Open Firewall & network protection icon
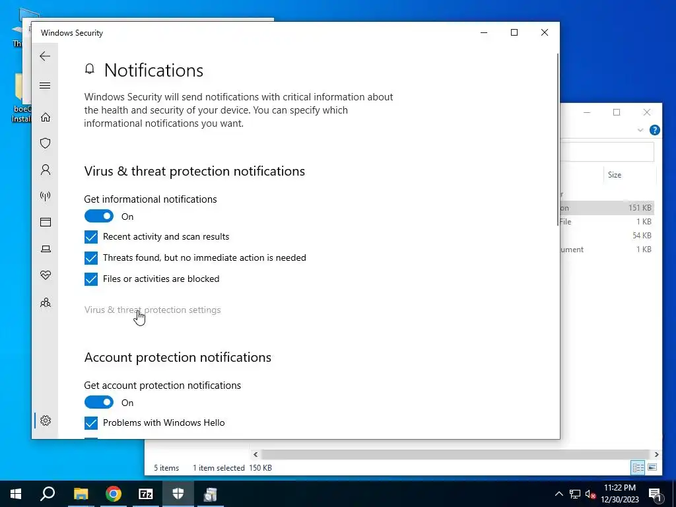 pyautogui.click(x=46, y=196)
